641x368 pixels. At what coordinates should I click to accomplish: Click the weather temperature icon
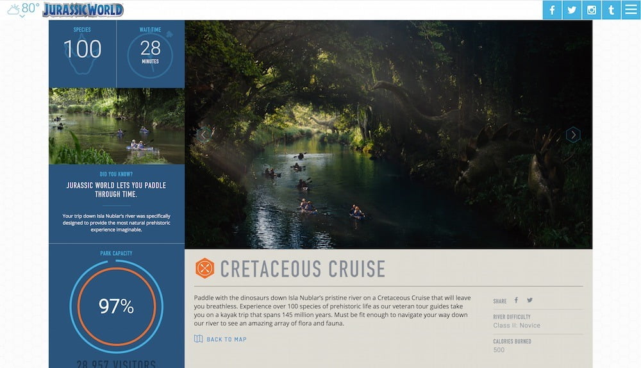coord(23,9)
